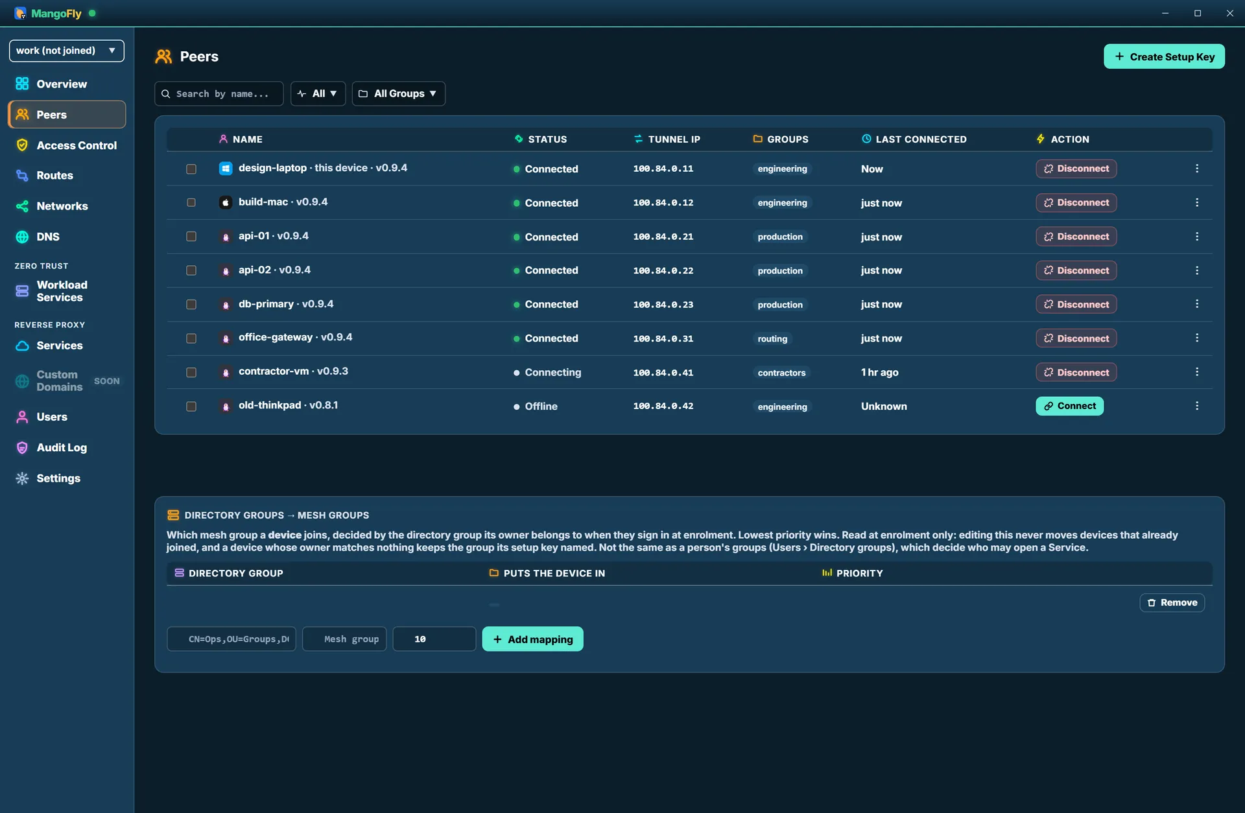Expand the All status filter dropdown
The height and width of the screenshot is (813, 1245).
(x=318, y=93)
